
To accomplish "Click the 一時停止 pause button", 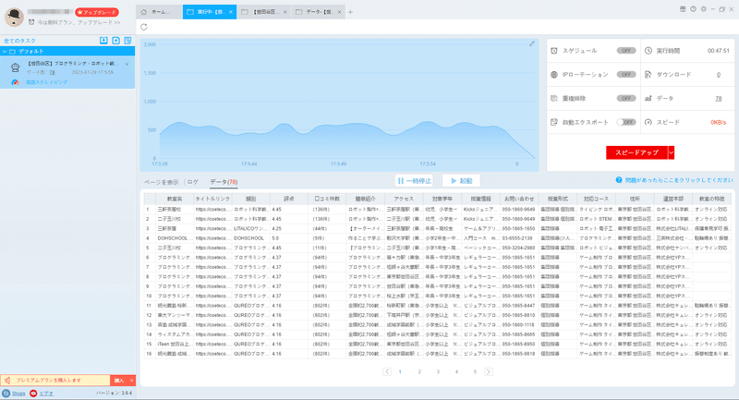I will click(x=414, y=181).
